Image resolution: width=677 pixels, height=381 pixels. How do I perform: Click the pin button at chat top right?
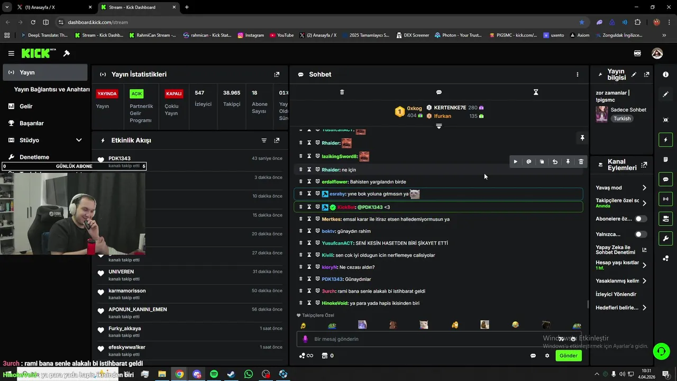pyautogui.click(x=582, y=138)
